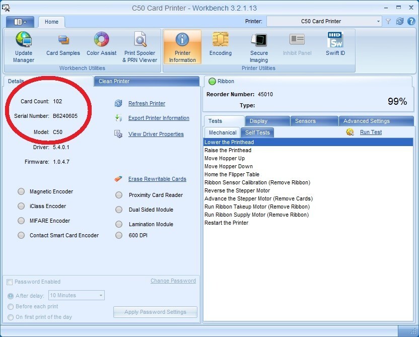Expand the Printer selection dropdown
The width and height of the screenshot is (419, 337).
pyautogui.click(x=378, y=21)
